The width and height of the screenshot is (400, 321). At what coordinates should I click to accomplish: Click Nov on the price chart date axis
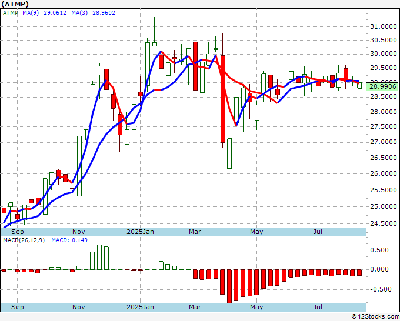pos(79,232)
